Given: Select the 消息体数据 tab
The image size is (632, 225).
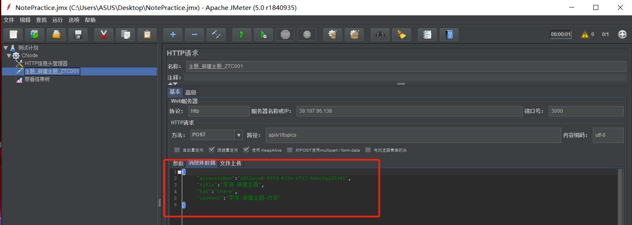Looking at the screenshot, I should tap(201, 163).
